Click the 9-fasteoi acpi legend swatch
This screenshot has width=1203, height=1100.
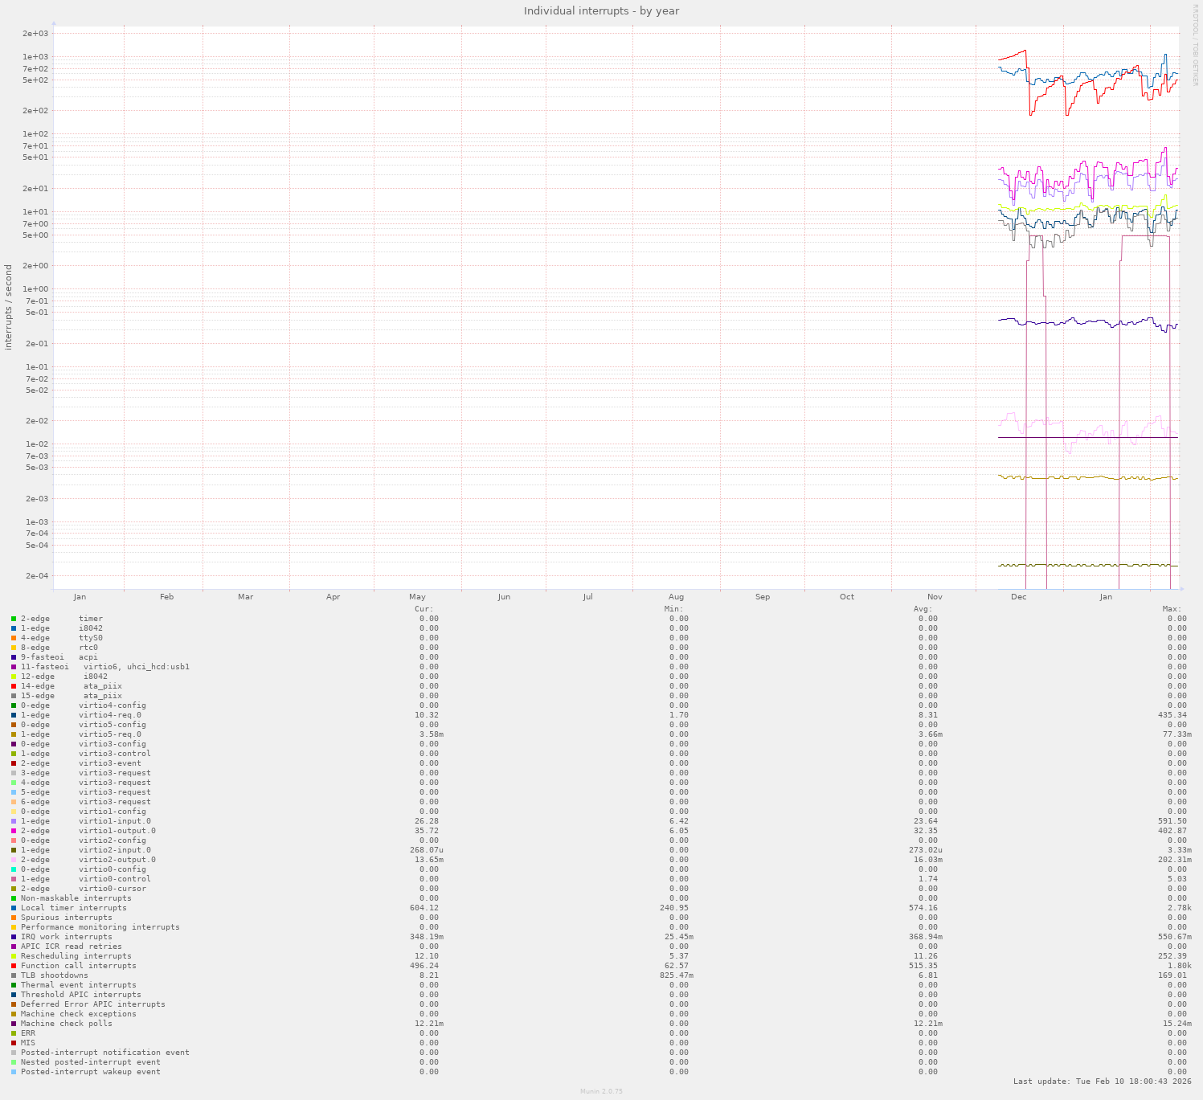coord(14,657)
